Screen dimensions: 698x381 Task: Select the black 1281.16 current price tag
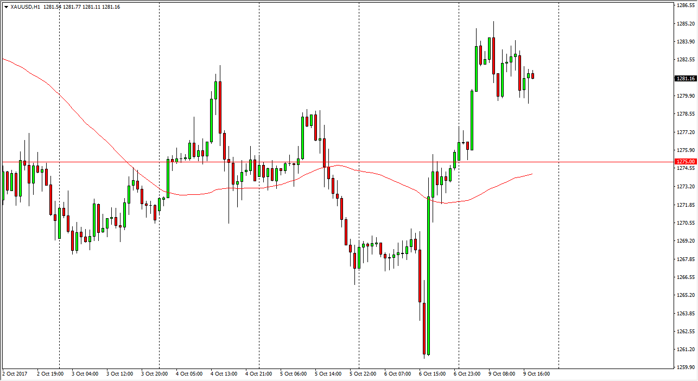point(685,79)
